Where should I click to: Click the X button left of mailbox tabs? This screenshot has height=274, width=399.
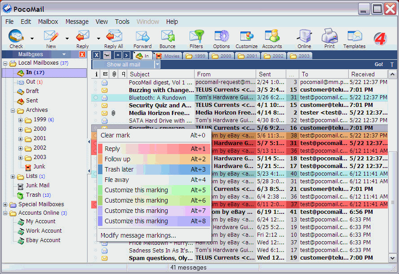(x=96, y=55)
